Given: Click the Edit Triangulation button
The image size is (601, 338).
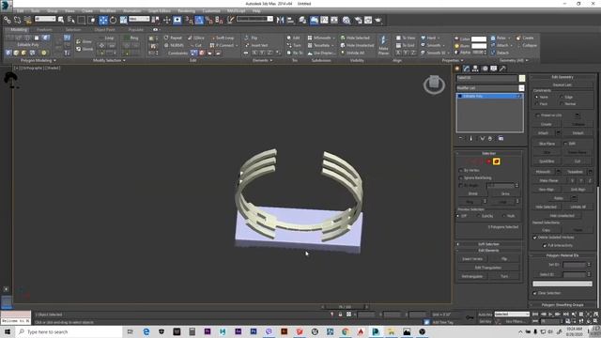Looking at the screenshot, I should [488, 268].
